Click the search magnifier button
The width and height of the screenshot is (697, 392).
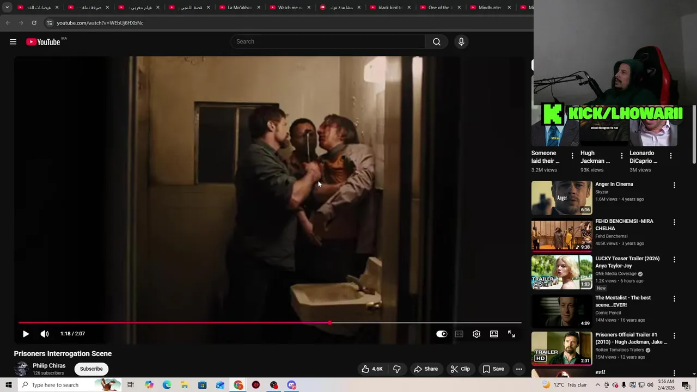[437, 42]
